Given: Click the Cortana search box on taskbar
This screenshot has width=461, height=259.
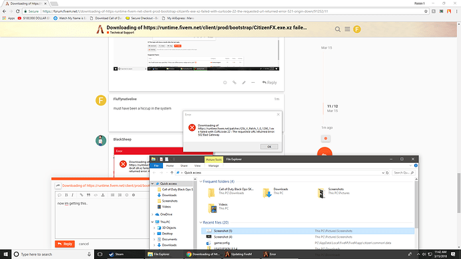Looking at the screenshot, I should tap(53, 254).
